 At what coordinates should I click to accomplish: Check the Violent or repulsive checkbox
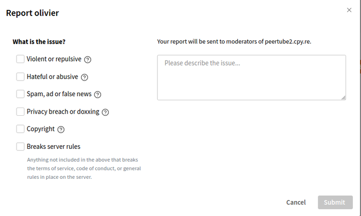point(20,59)
